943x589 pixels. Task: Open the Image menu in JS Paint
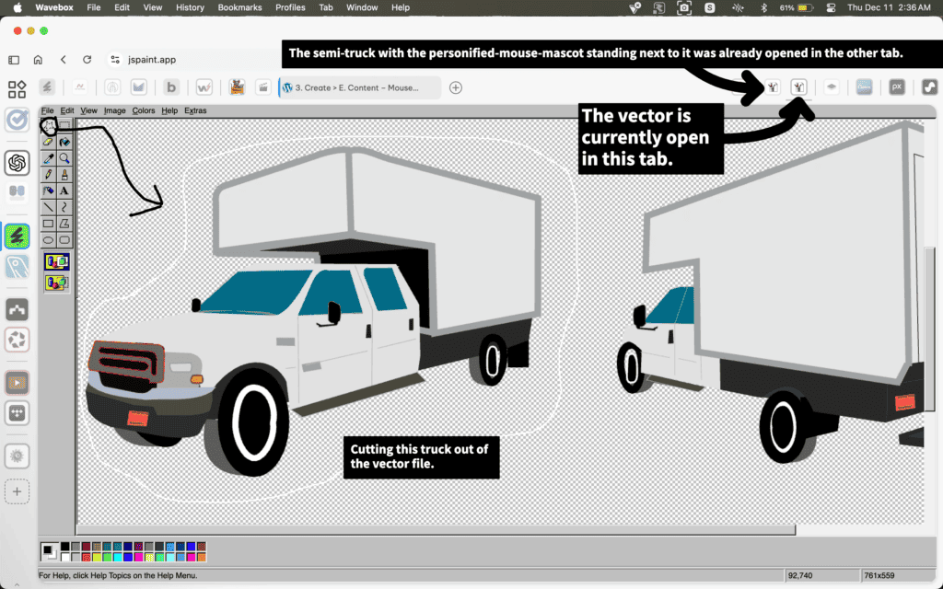click(114, 110)
